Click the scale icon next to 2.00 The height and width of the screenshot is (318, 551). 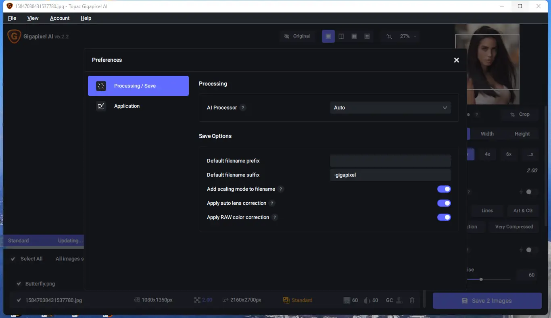coord(197,300)
